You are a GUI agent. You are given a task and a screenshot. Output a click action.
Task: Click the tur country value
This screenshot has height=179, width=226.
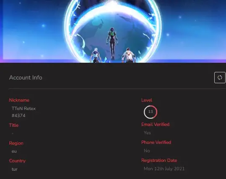(15, 169)
